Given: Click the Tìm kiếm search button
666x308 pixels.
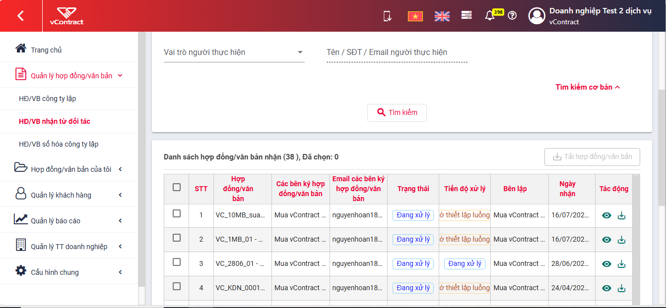Looking at the screenshot, I should [397, 112].
